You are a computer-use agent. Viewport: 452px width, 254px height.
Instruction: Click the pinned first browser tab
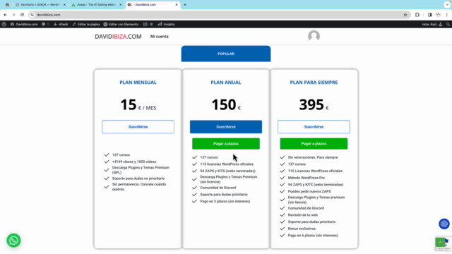click(7, 5)
